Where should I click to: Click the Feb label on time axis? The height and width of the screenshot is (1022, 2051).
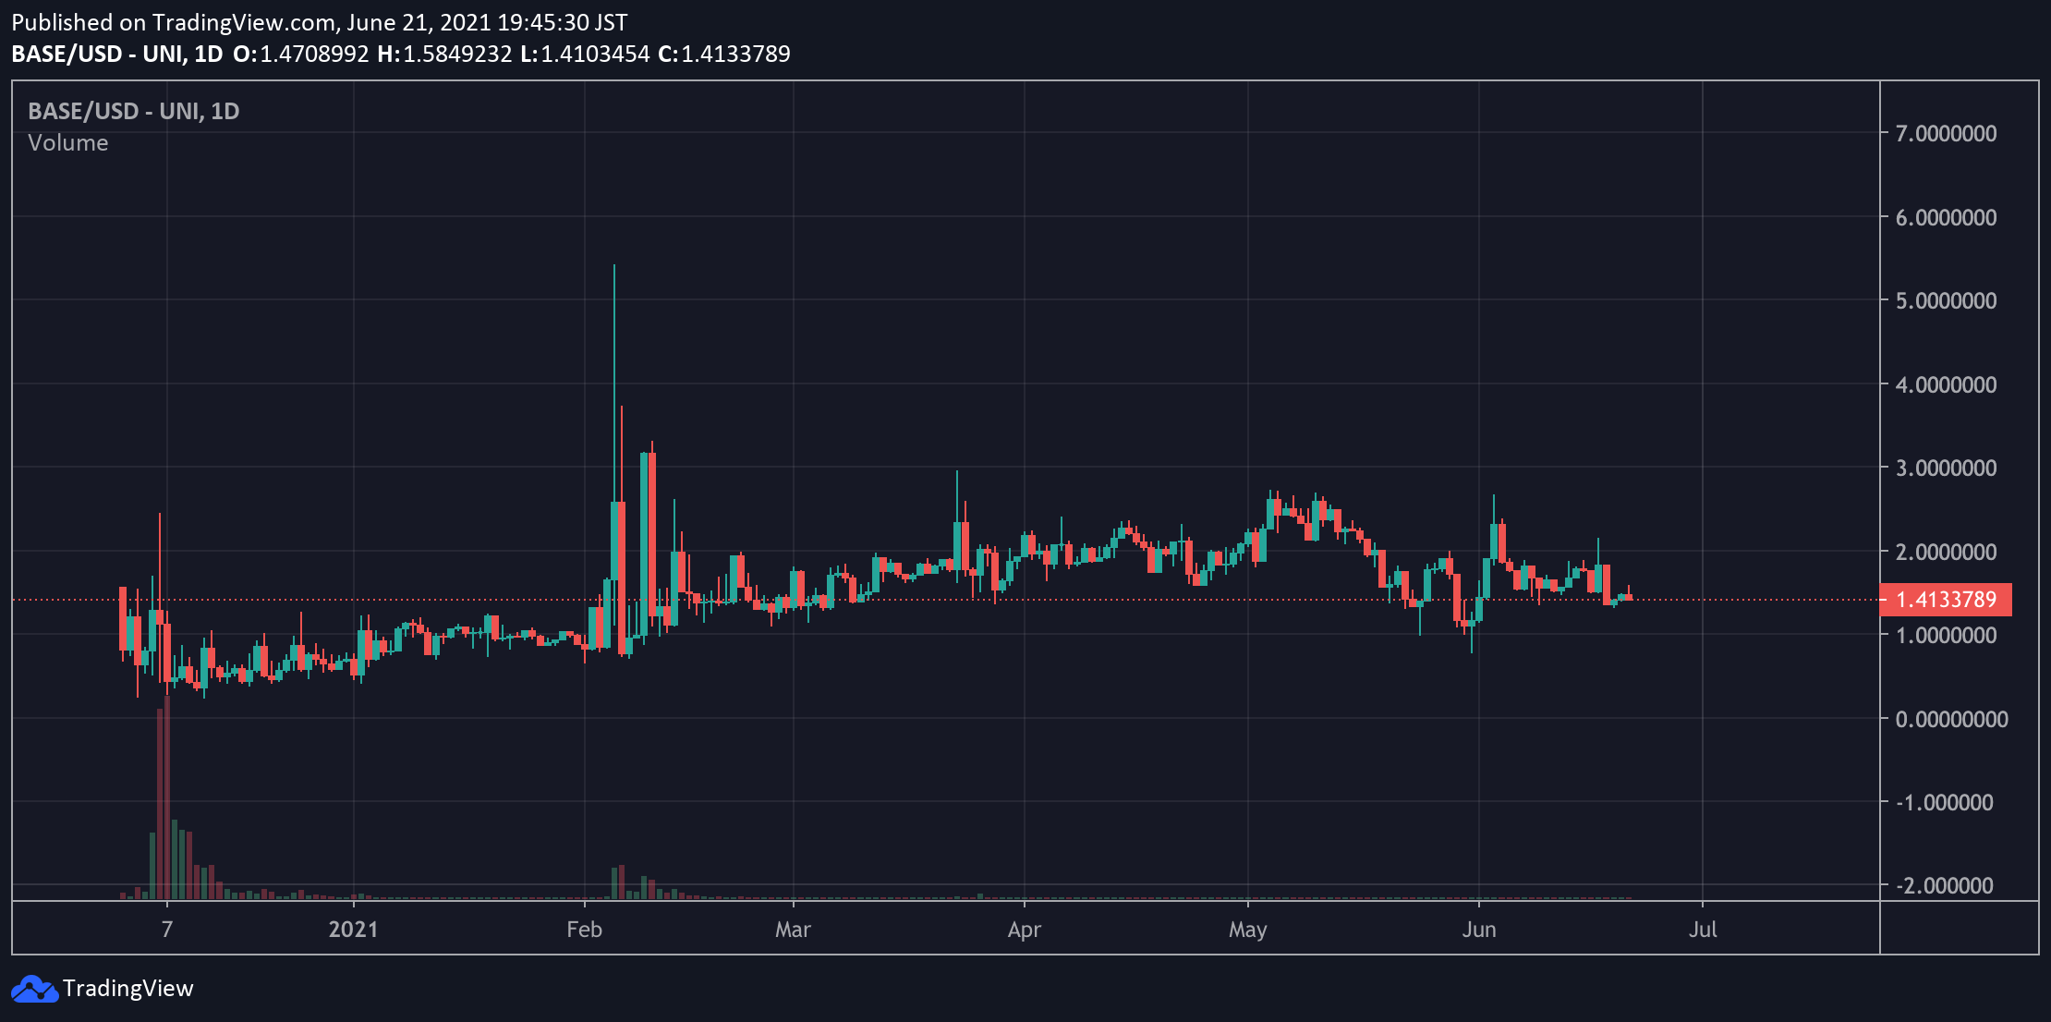584,930
